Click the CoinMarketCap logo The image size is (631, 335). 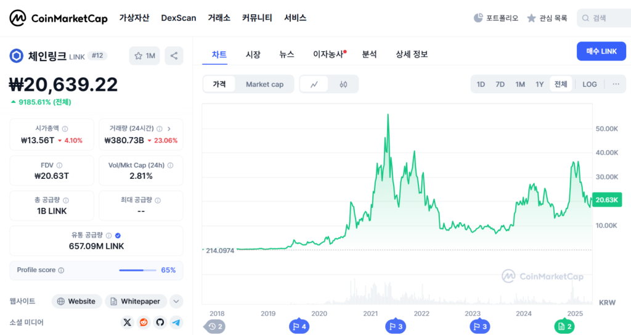(59, 18)
